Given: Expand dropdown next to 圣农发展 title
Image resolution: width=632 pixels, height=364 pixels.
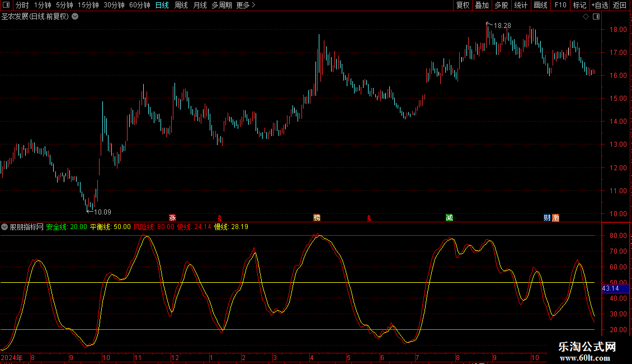Looking at the screenshot, I should pos(75,17).
